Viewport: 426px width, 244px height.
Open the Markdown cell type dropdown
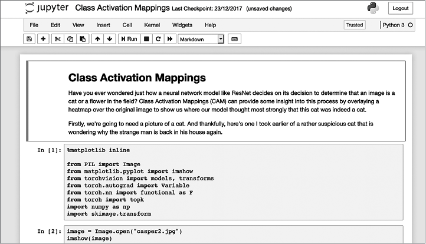tap(201, 39)
